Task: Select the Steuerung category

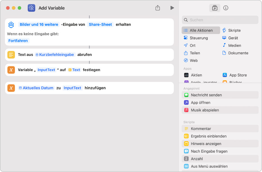Action: (196, 38)
